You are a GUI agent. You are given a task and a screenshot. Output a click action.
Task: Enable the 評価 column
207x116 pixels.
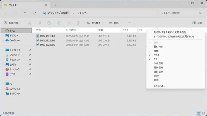pos(176,80)
